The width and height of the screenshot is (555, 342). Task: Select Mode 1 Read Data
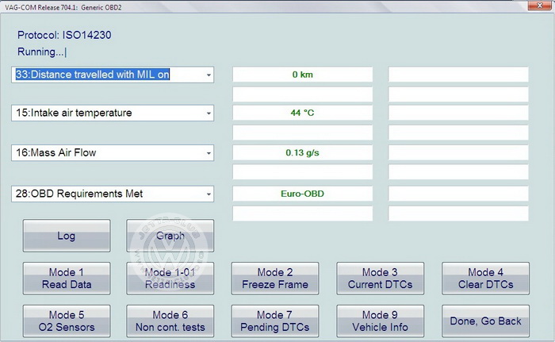[67, 279]
